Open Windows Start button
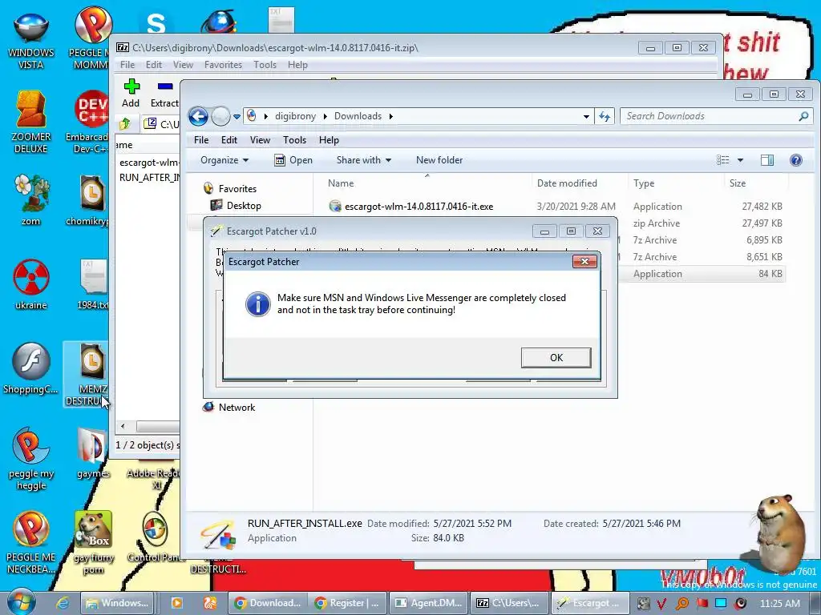 [22, 602]
